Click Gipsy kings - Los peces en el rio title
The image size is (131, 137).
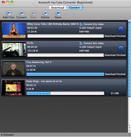44,81
